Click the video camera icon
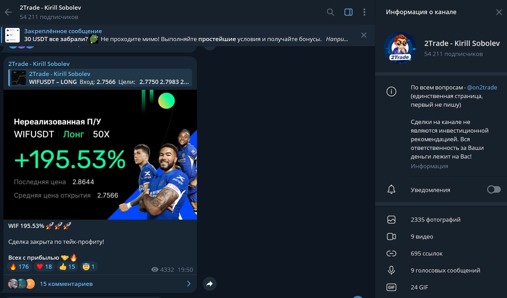The height and width of the screenshot is (298, 507). pyautogui.click(x=391, y=237)
